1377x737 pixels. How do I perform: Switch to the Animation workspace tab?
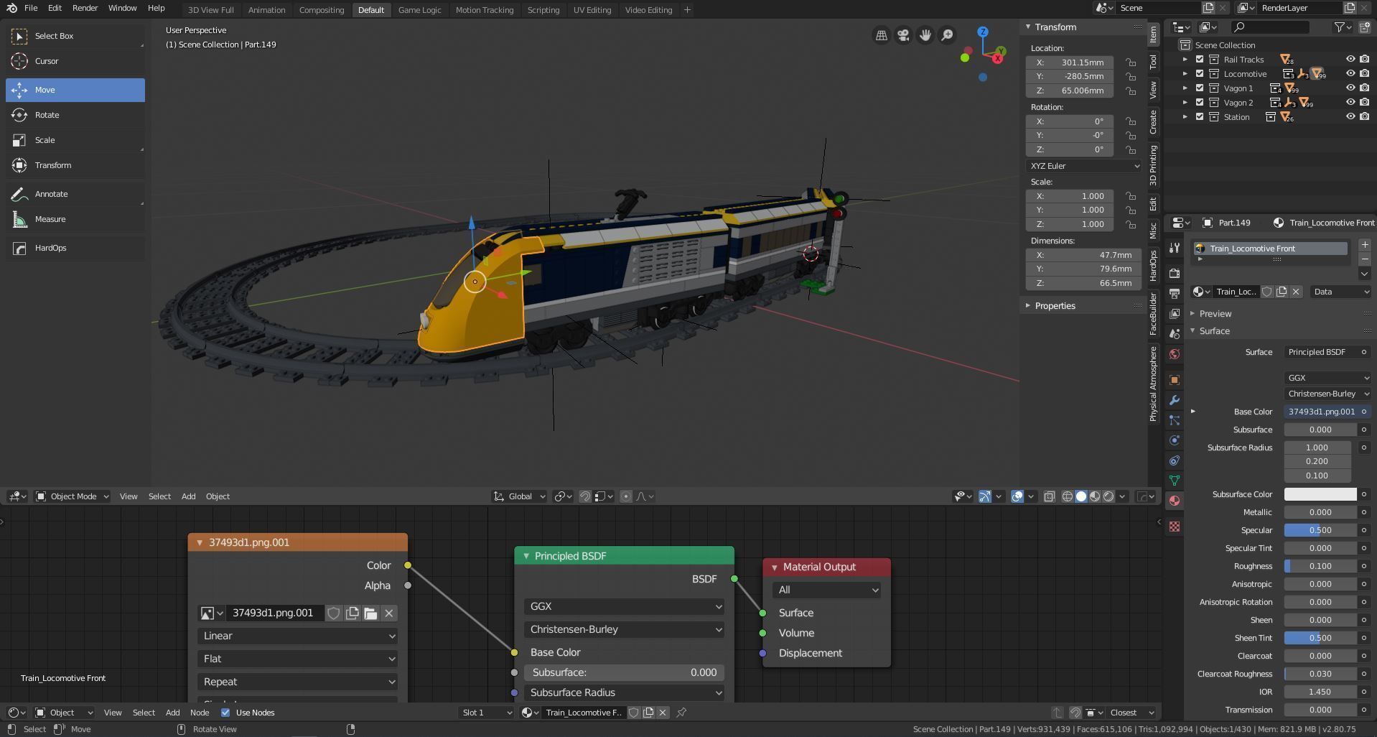266,10
